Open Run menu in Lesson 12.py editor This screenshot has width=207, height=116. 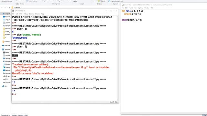136,8
